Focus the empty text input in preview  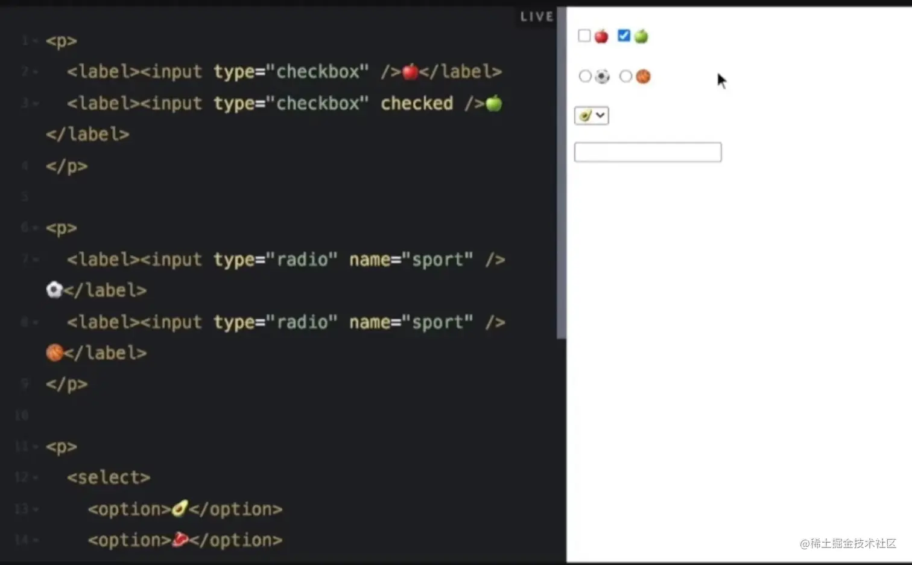click(x=648, y=152)
